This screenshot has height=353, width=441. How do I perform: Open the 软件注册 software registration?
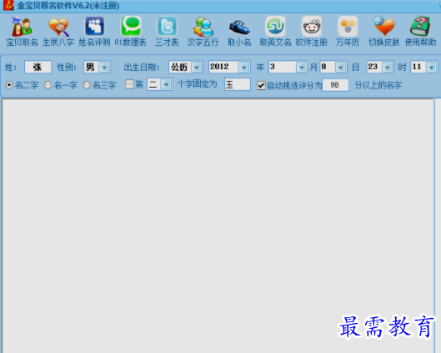point(311,31)
